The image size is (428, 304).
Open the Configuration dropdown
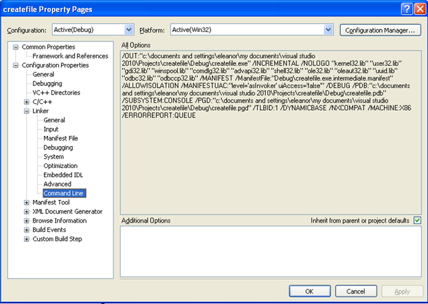click(x=129, y=30)
